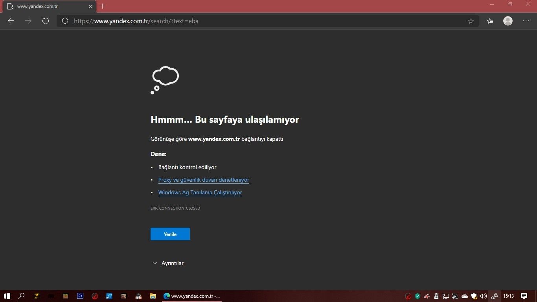537x302 pixels.
Task: Click the address bar URL field
Action: coord(267,21)
